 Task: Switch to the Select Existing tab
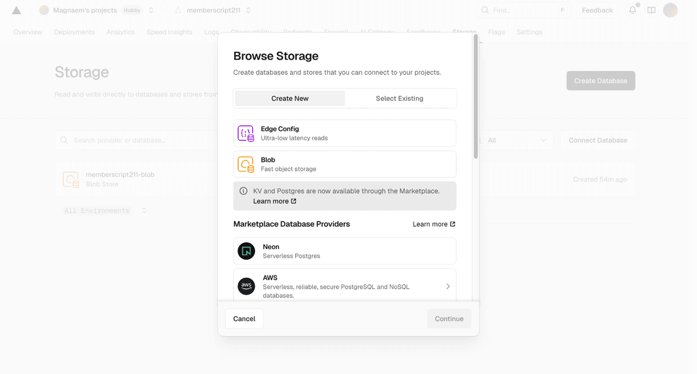click(400, 98)
